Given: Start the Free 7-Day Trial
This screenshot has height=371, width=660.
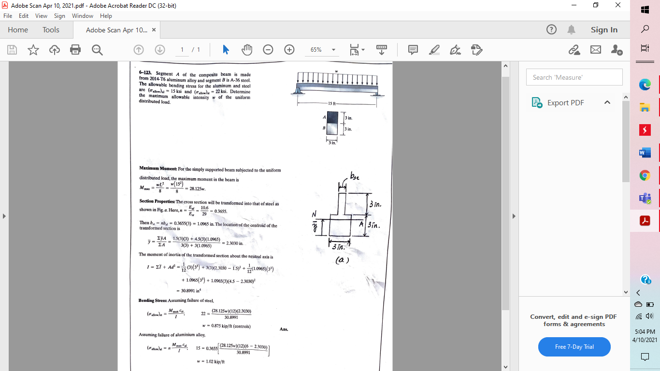Looking at the screenshot, I should (574, 347).
